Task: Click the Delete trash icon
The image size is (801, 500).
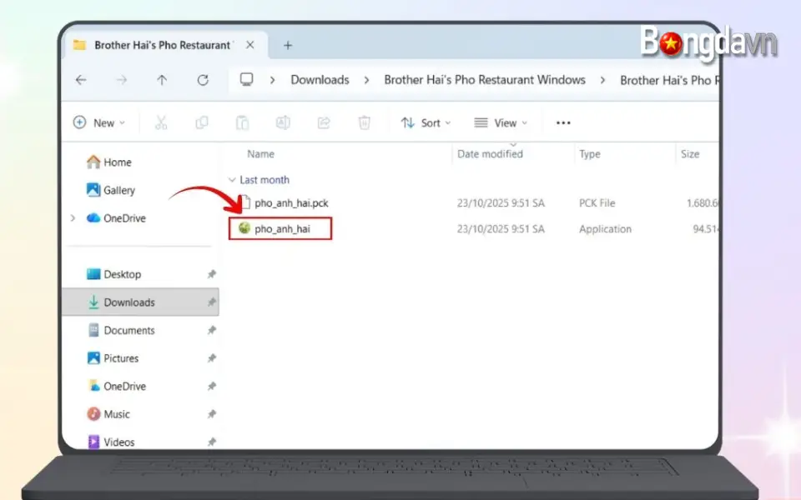Action: point(365,122)
